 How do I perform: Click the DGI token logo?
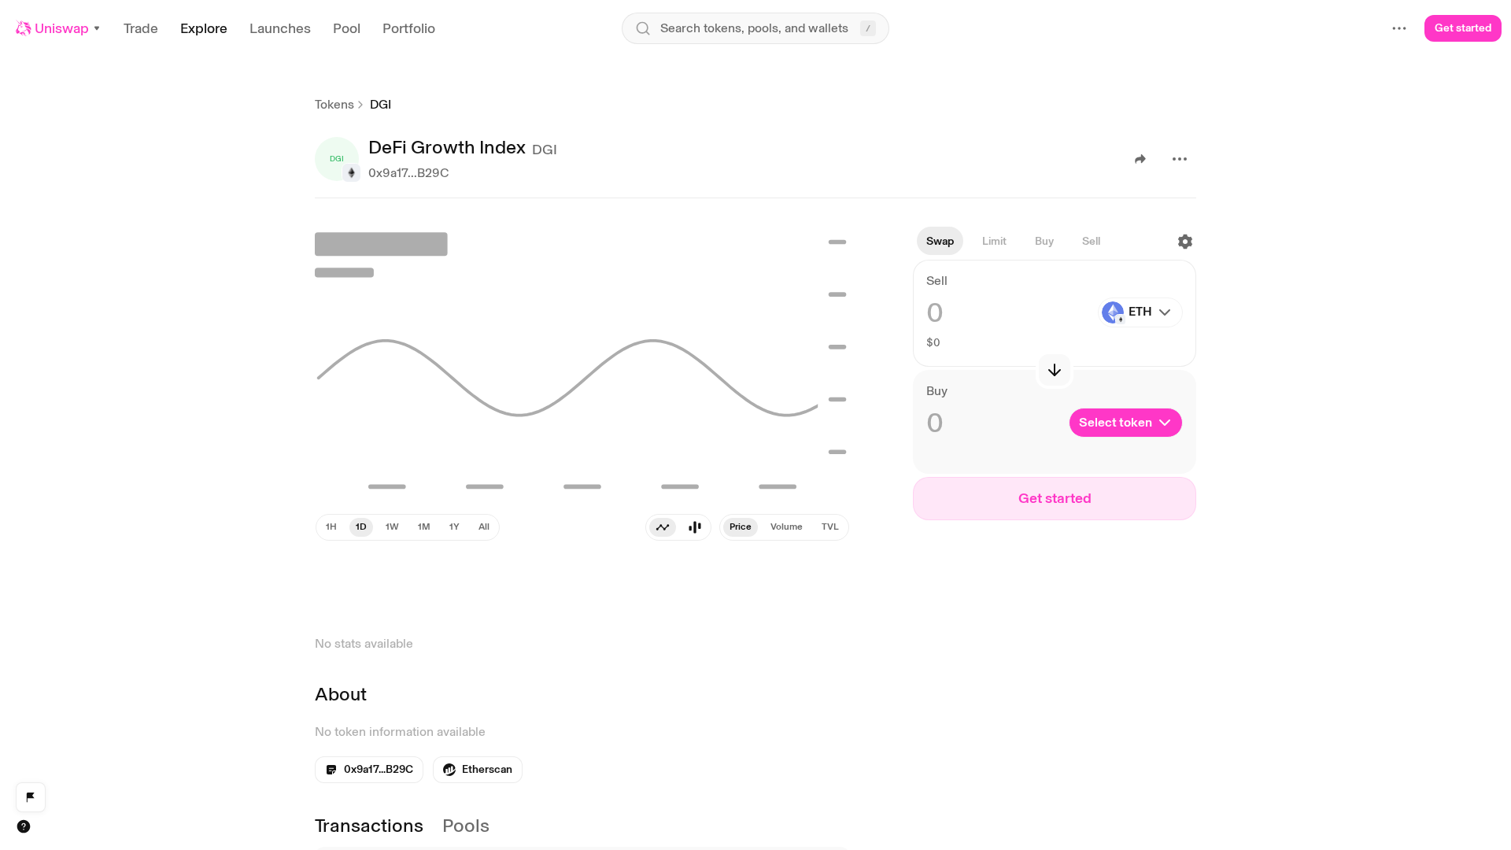(337, 159)
